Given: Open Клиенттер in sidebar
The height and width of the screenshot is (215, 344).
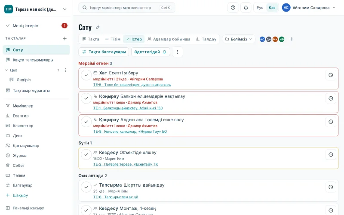Looking at the screenshot, I should click(x=36, y=126).
